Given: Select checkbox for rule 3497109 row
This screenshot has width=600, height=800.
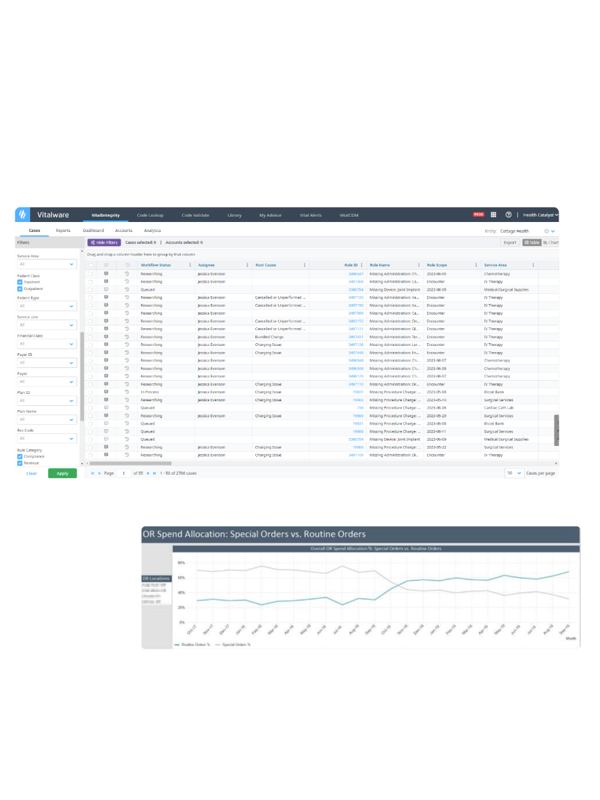Looking at the screenshot, I should [x=91, y=455].
